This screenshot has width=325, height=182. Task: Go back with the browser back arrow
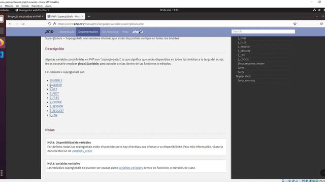pyautogui.click(x=10, y=24)
